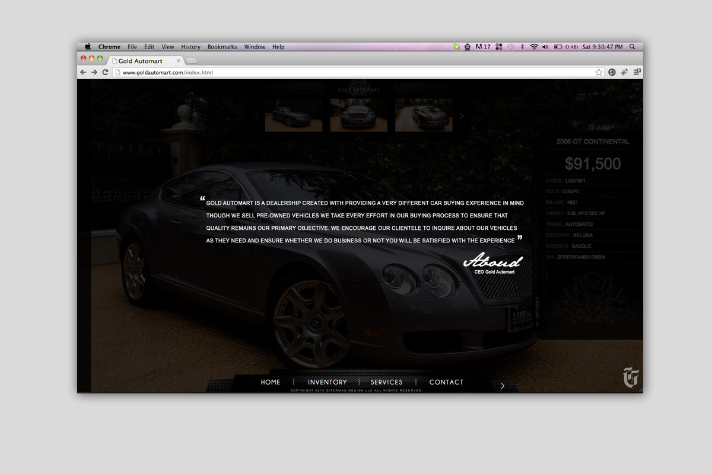The image size is (712, 474).
Task: Open a new browser tab
Action: pos(192,61)
